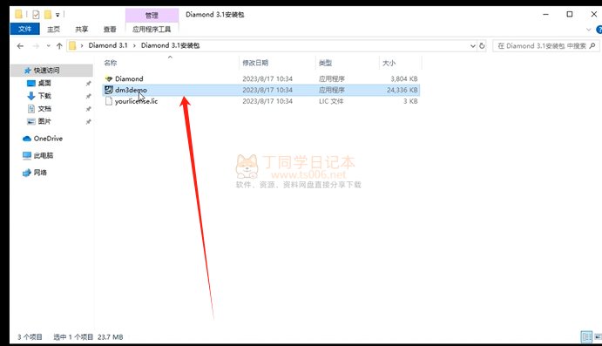Sort files by 名称 column
Image resolution: width=602 pixels, height=346 pixels.
(111, 63)
